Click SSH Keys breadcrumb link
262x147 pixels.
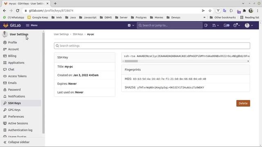click(x=78, y=34)
